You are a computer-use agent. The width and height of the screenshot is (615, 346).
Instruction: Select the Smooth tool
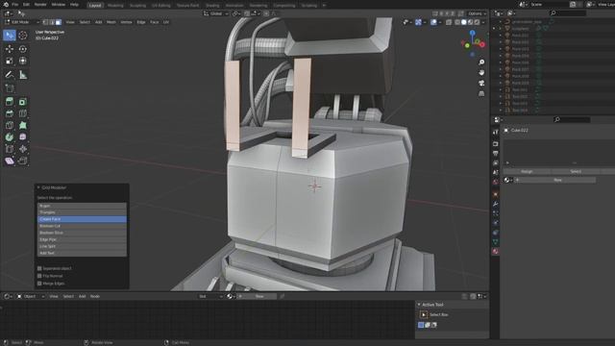(23, 137)
